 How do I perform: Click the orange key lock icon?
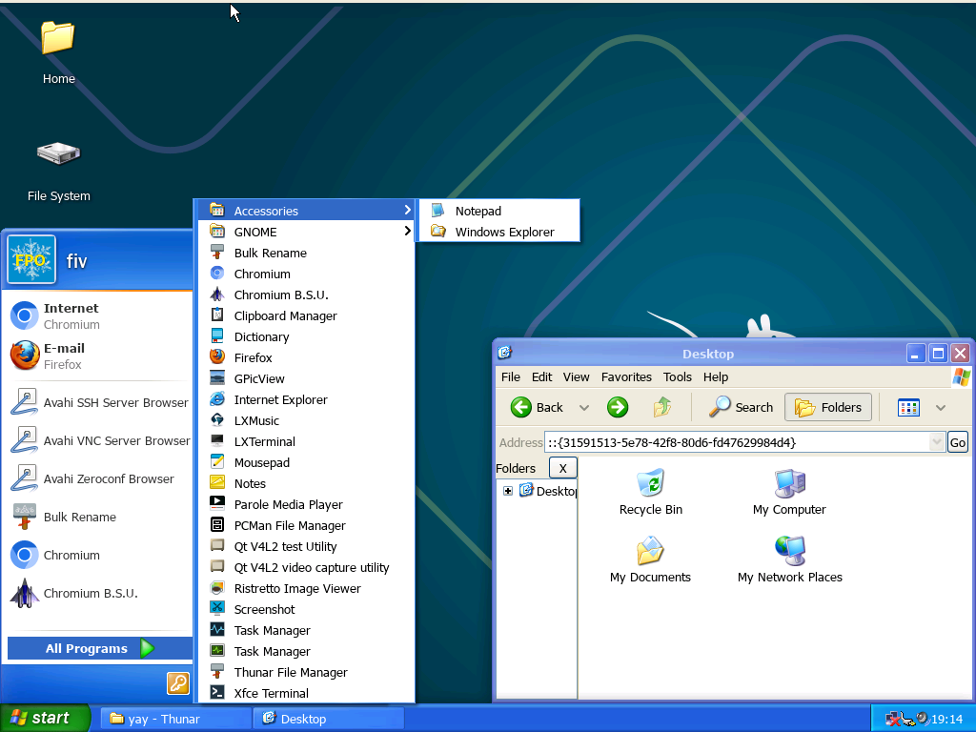pos(178,682)
